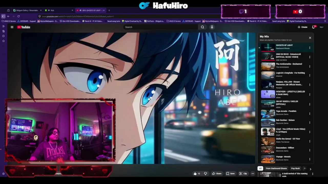Open options menu for Seb Gardner - Solace

(x=310, y=123)
